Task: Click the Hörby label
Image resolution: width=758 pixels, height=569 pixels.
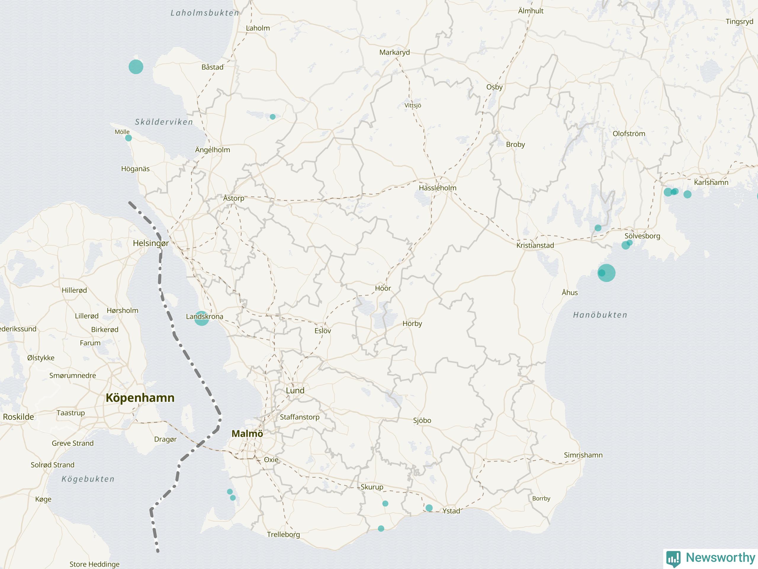Action: pyautogui.click(x=412, y=323)
